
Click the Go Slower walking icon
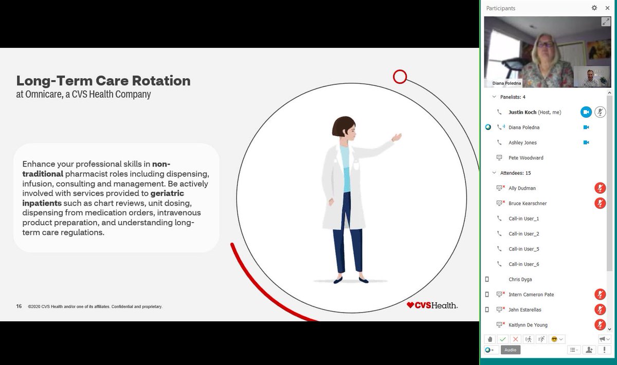529,339
